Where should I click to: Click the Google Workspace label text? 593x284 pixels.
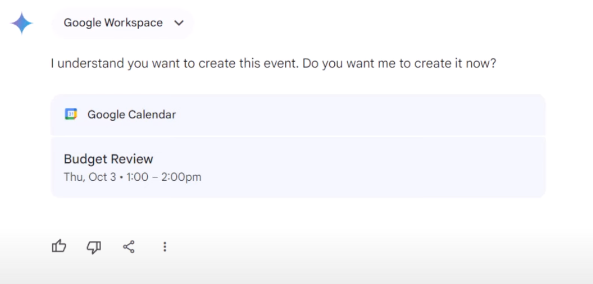113,23
